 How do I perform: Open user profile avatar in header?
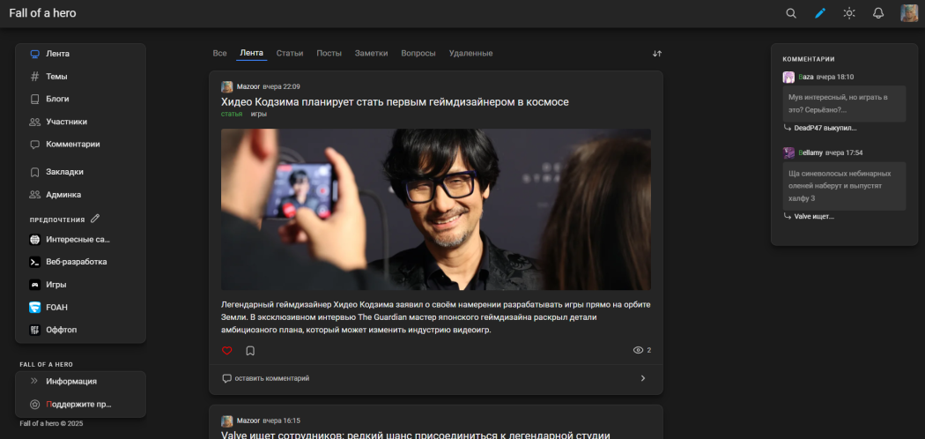(909, 13)
